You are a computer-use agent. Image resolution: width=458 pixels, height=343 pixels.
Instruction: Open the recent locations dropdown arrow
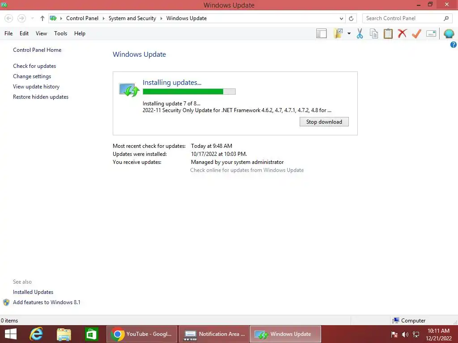[32, 18]
